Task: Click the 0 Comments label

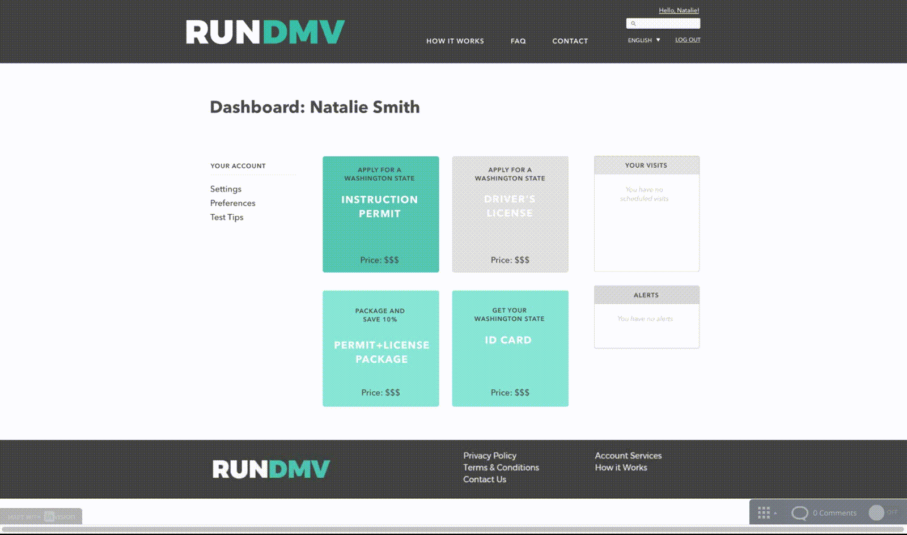Action: (x=834, y=513)
